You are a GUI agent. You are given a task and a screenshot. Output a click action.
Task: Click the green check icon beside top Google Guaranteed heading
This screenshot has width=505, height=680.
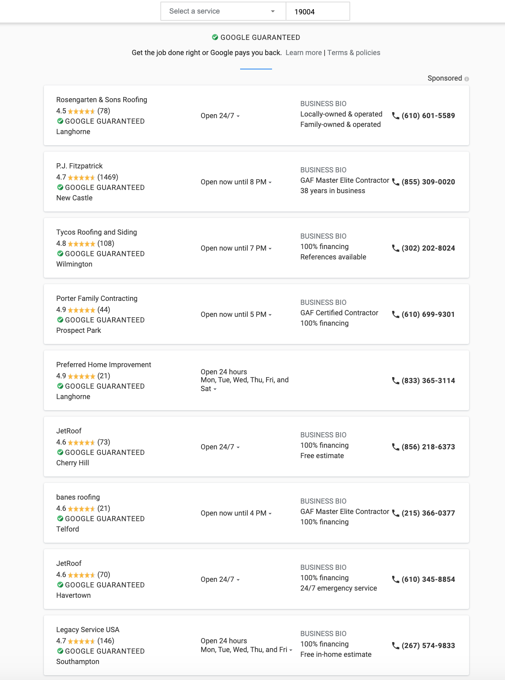tap(215, 37)
